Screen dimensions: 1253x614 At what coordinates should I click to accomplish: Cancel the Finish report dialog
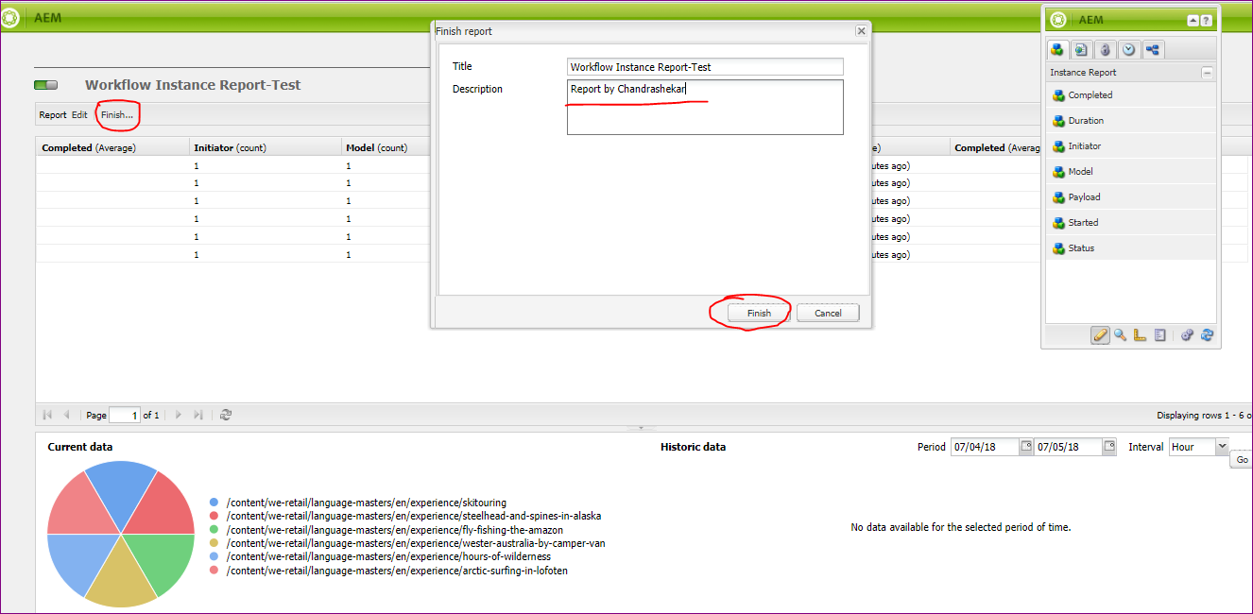coord(827,313)
